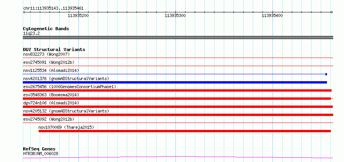This screenshot has width=344, height=162.
Task: Click the thick red bar of esv2675456
Action: pyautogui.click(x=177, y=90)
